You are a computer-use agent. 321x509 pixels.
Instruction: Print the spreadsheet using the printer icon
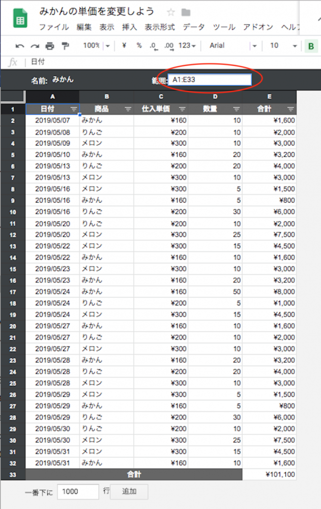[49, 46]
